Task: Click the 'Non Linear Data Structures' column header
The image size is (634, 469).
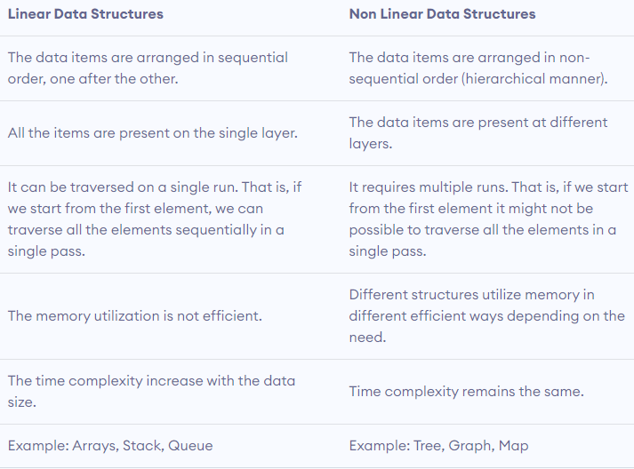Action: coord(442,14)
